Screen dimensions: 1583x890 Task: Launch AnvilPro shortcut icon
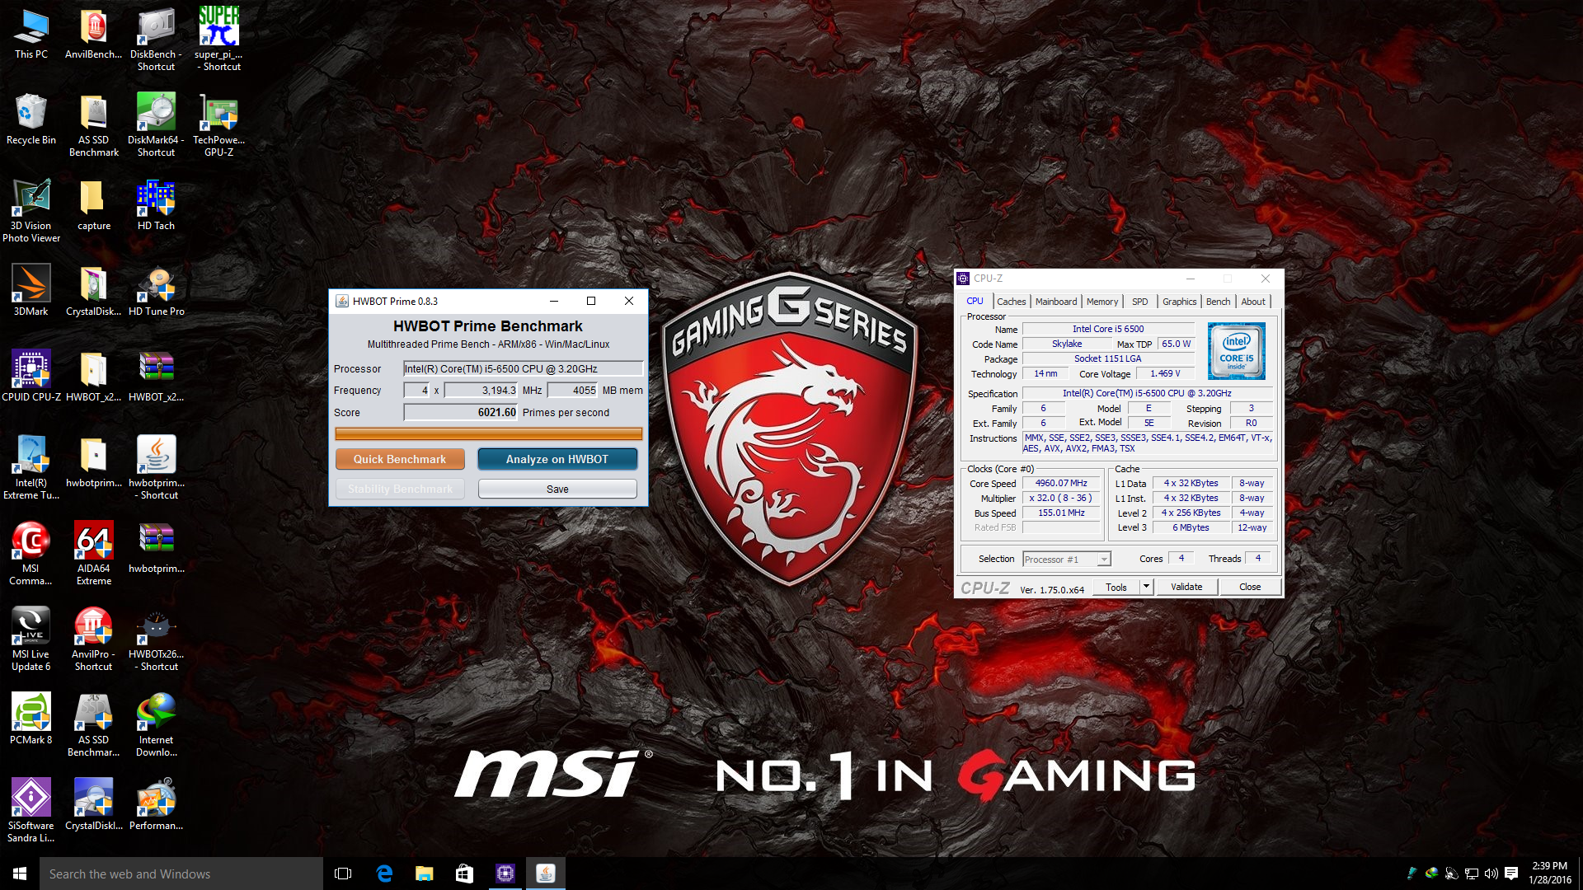coord(93,639)
